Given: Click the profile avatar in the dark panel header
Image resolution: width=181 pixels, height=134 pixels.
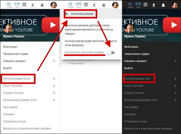Looking at the screenshot, I should click(x=175, y=5).
